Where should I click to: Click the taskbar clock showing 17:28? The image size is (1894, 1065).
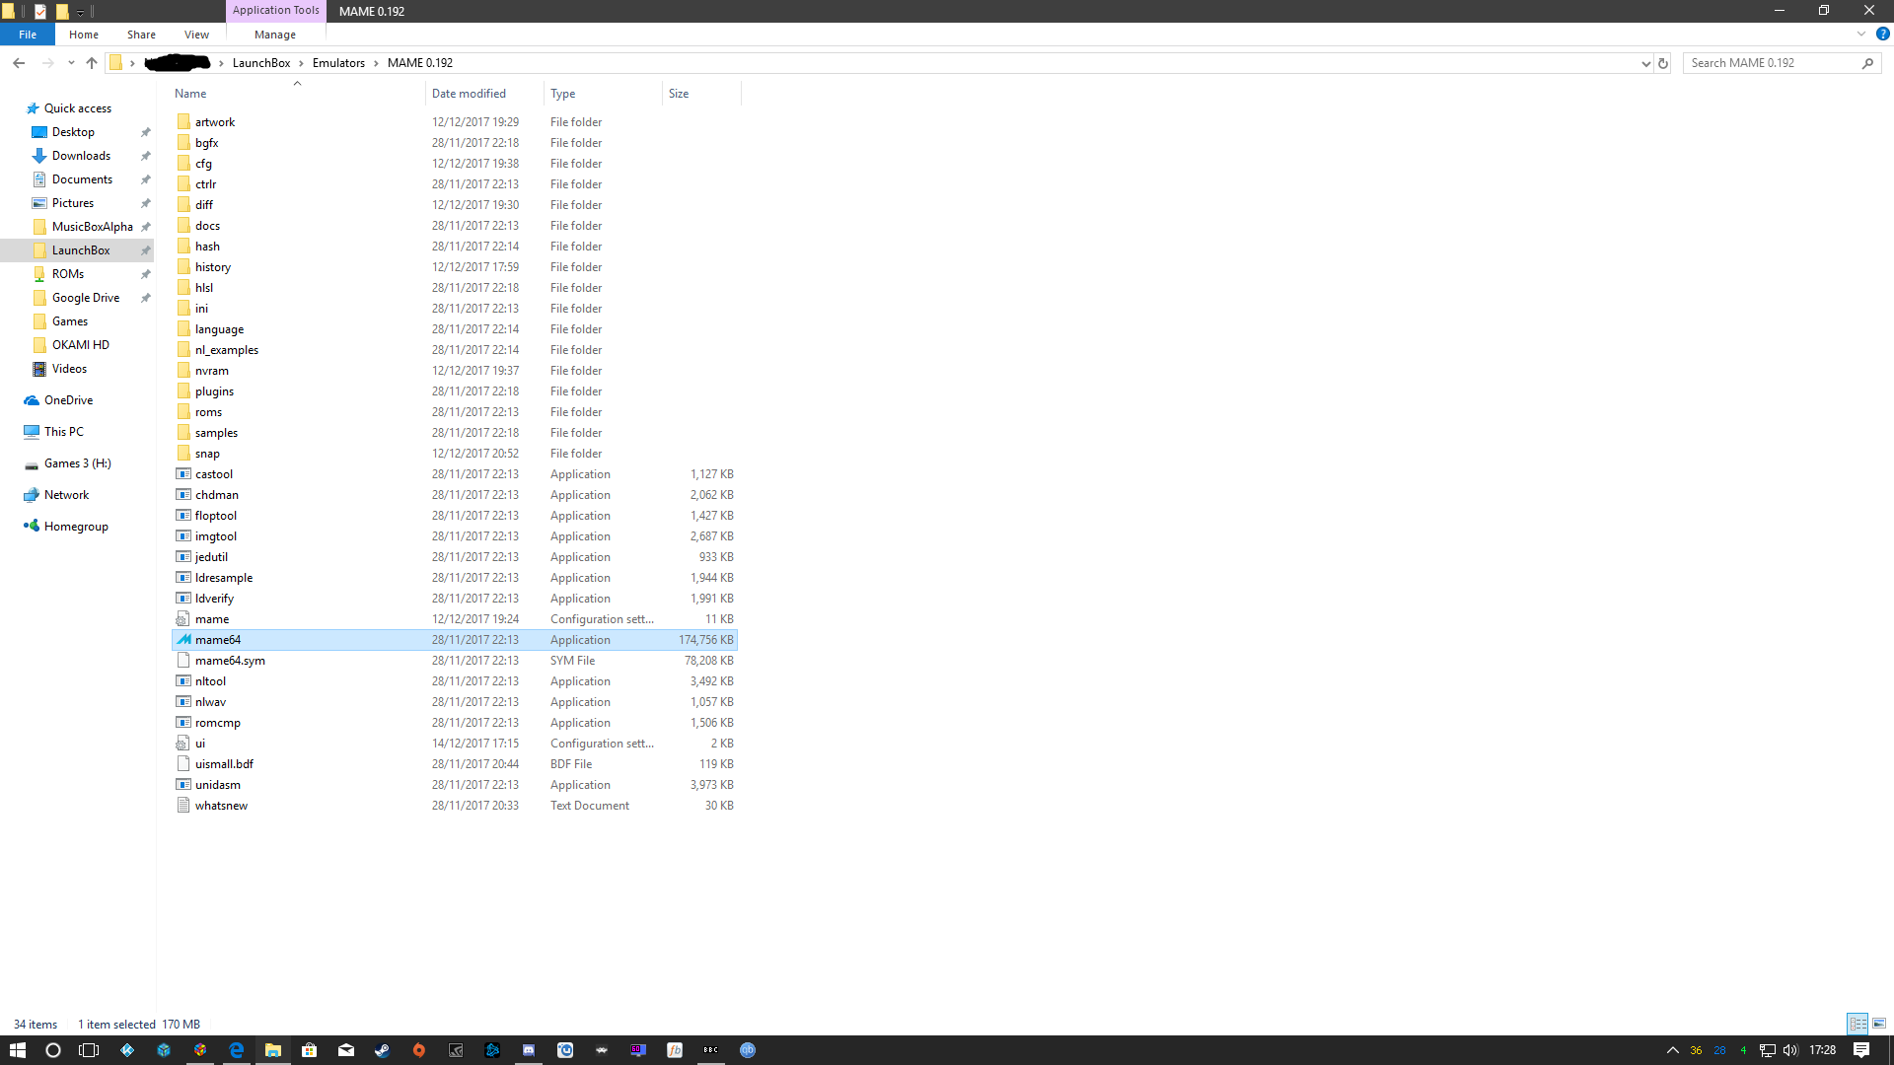tap(1822, 1050)
